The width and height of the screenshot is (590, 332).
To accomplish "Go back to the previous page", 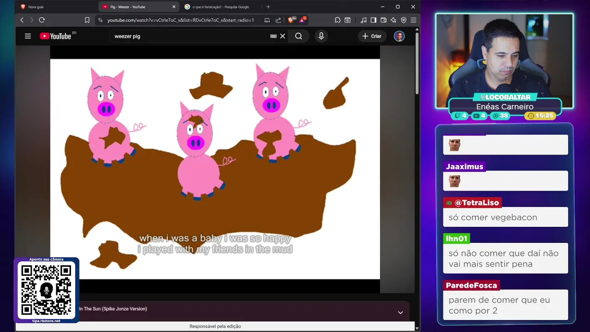I will pos(22,20).
